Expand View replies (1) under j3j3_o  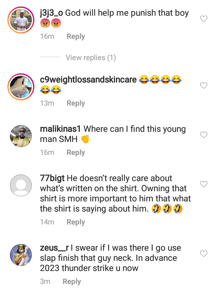pyautogui.click(x=91, y=58)
